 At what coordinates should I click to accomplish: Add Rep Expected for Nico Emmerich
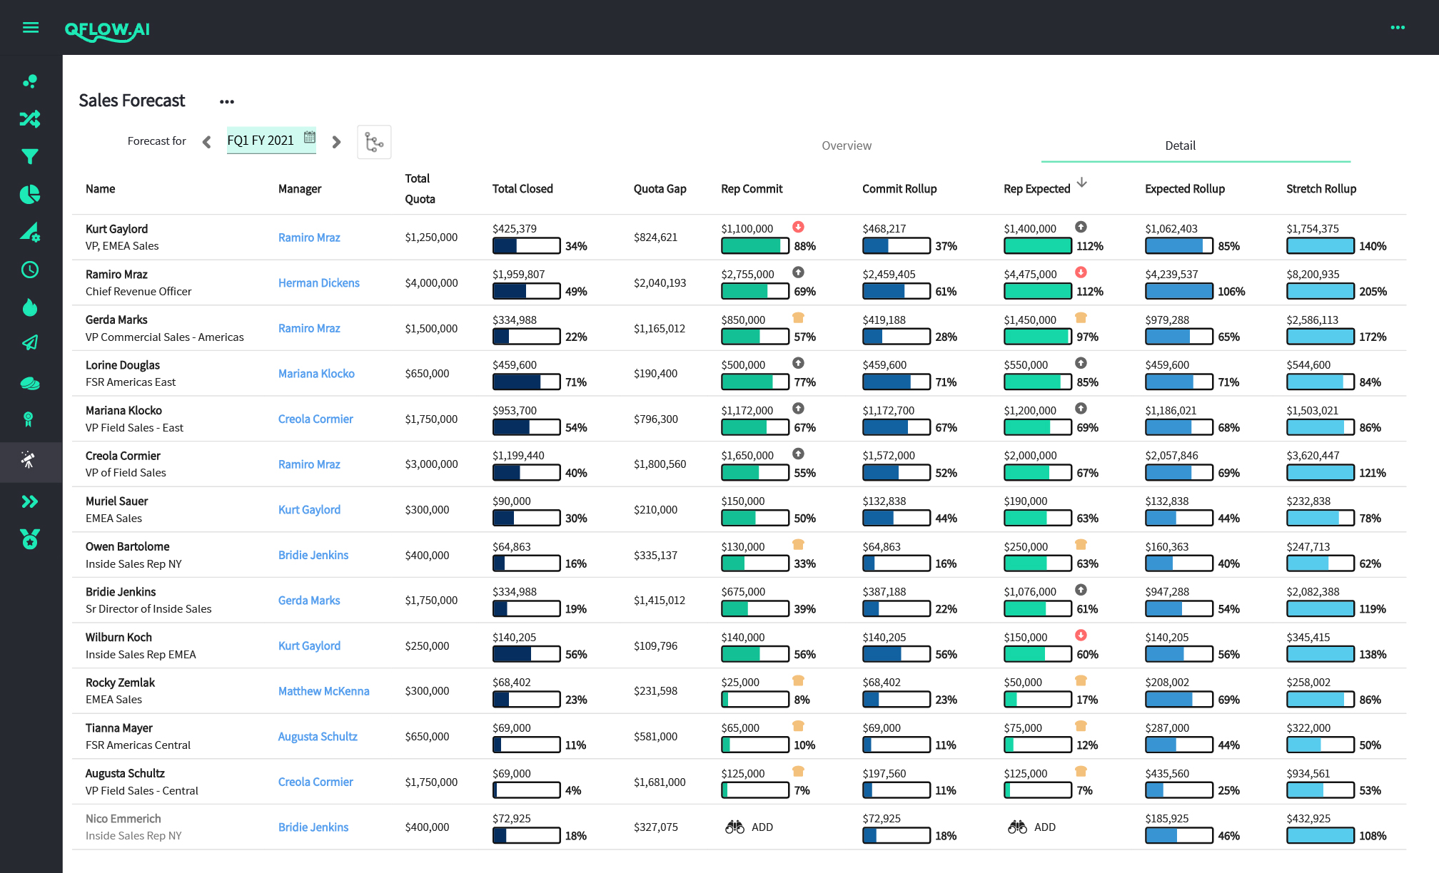[1032, 827]
